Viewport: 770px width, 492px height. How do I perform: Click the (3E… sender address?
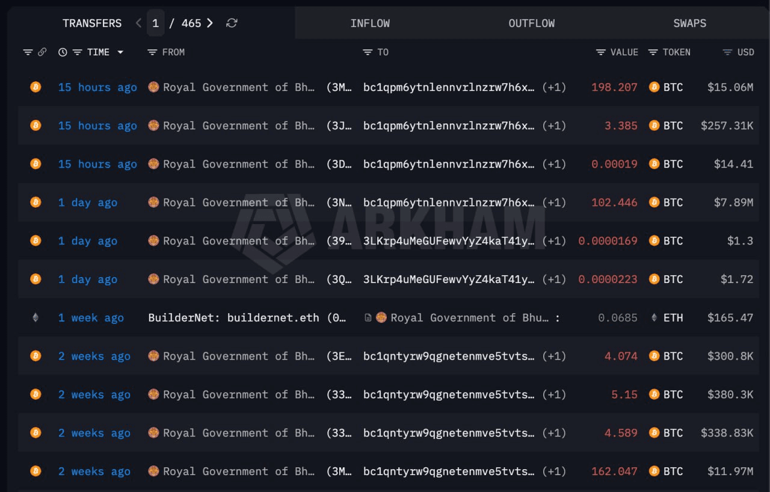coord(339,356)
